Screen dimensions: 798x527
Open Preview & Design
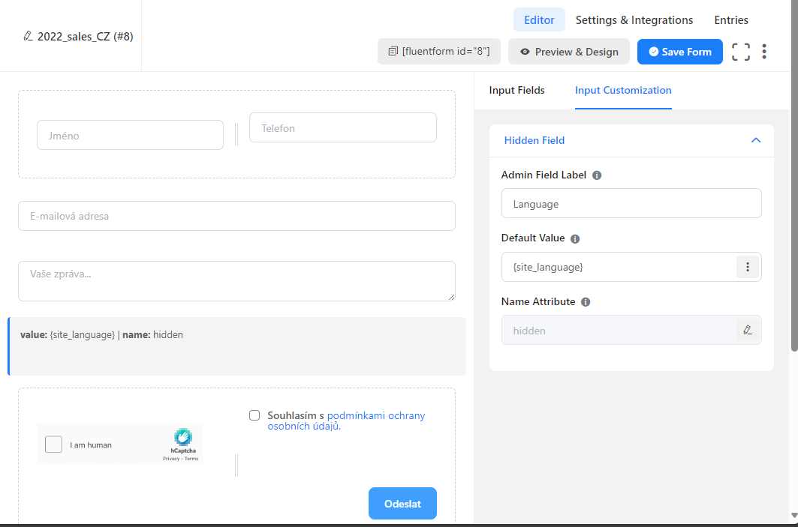tap(568, 52)
